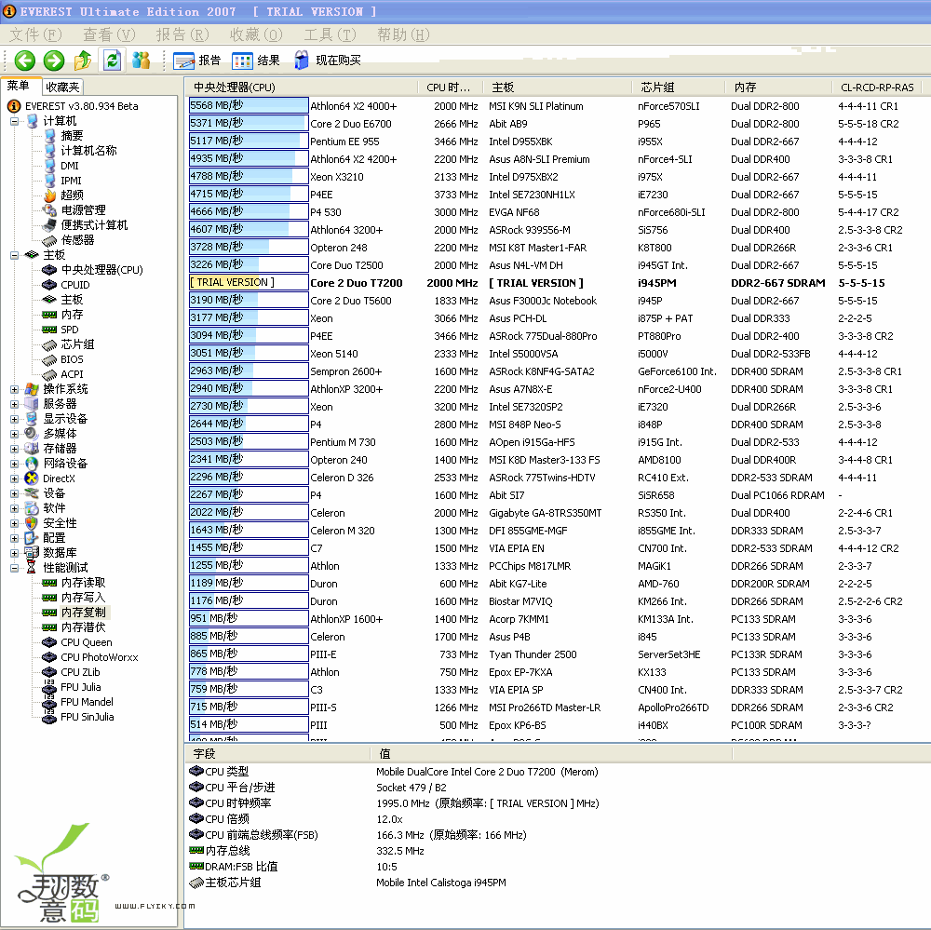Image resolution: width=931 pixels, height=930 pixels.
Task: Click the ACPI chip icon
Action: [50, 375]
